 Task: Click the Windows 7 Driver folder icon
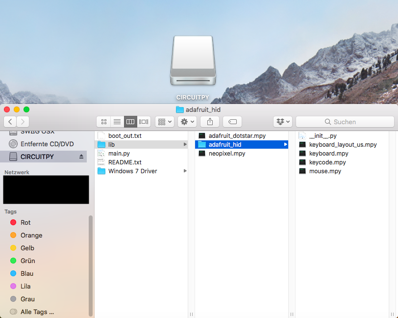101,171
